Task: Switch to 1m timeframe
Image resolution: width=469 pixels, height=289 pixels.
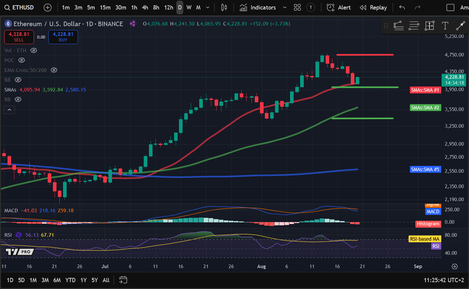Action: [66, 8]
